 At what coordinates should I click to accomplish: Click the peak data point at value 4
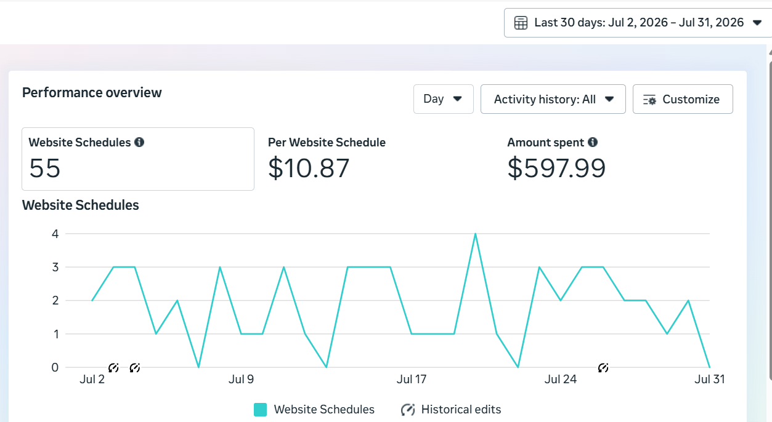click(475, 234)
